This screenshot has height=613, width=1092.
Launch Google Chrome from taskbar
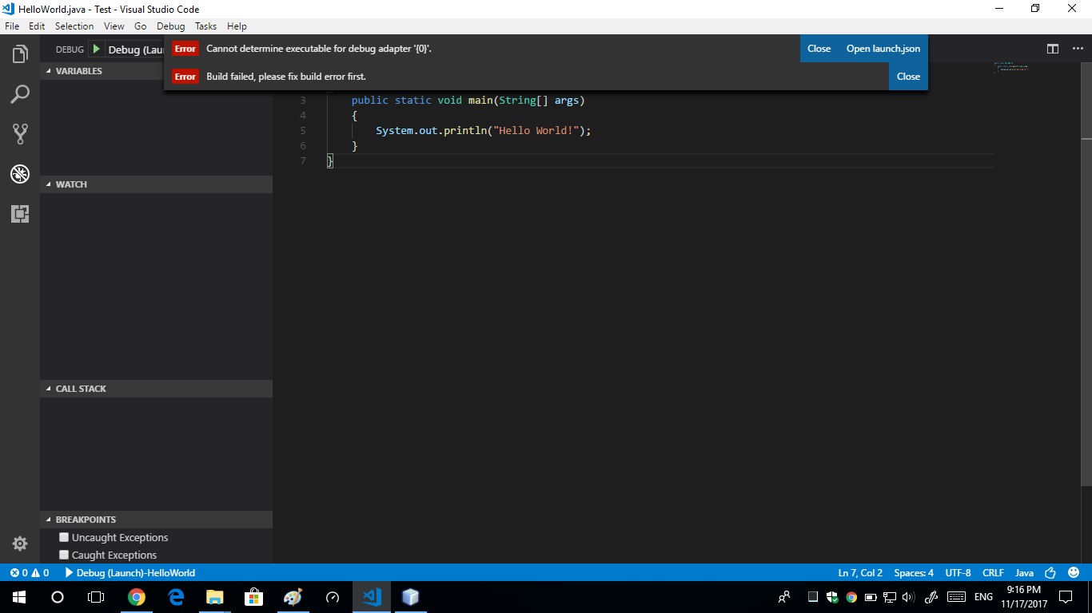coord(137,597)
